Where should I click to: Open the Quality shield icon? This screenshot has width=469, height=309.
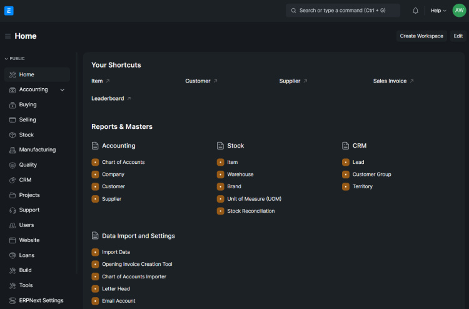[13, 165]
